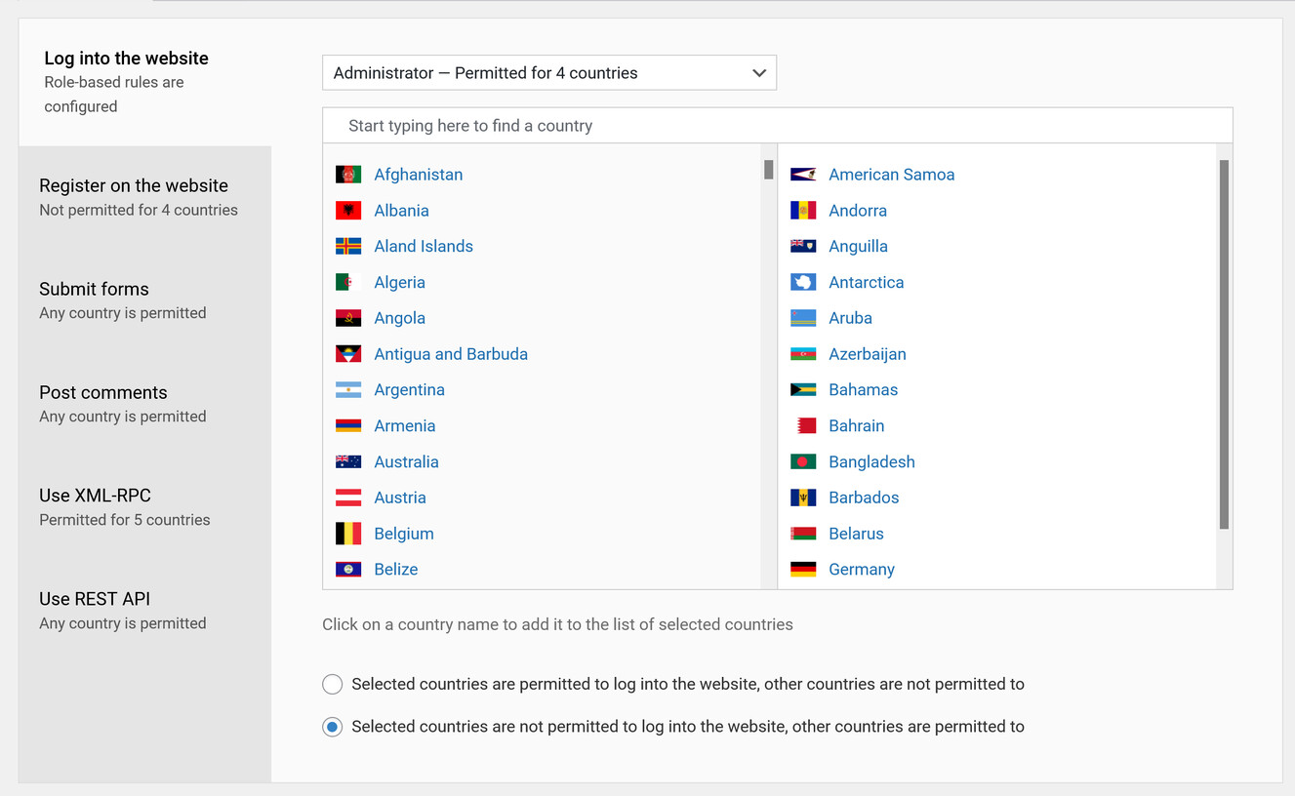Click the Australia flag icon
This screenshot has width=1295, height=796.
348,462
